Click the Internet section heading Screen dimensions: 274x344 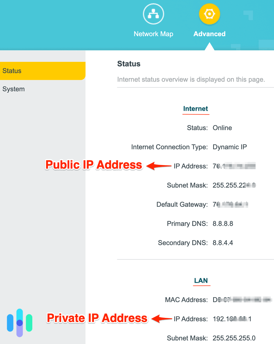point(196,109)
